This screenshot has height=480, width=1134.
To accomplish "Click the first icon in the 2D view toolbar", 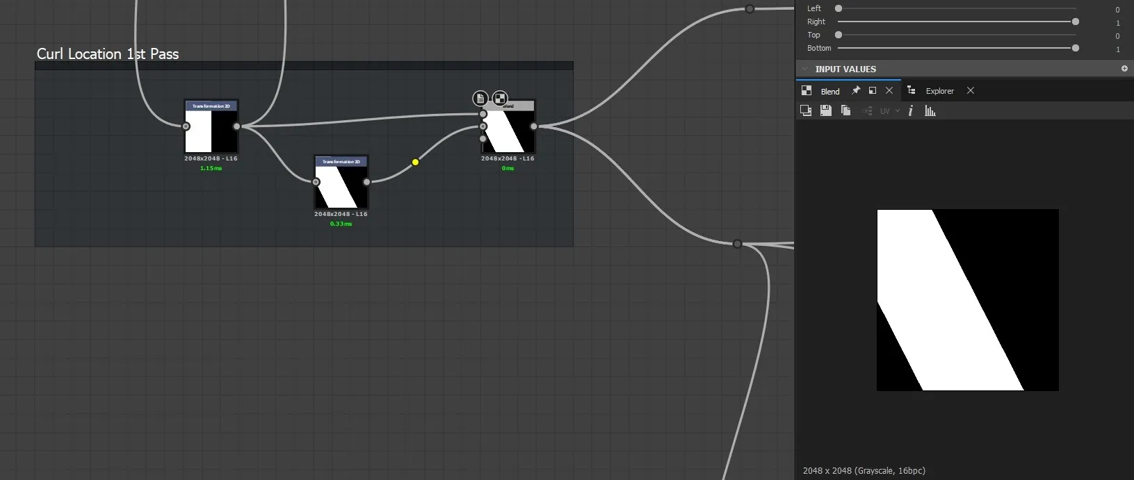I will (806, 110).
